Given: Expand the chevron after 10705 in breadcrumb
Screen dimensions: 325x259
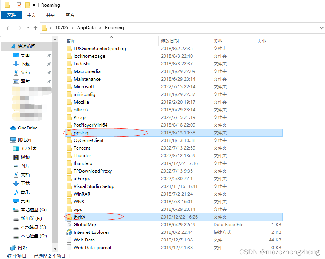Looking at the screenshot, I should click(x=73, y=28).
